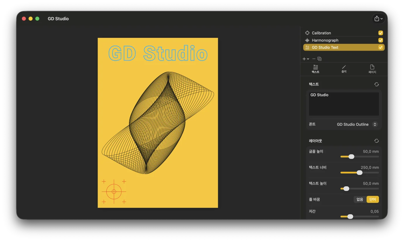Select the Harmonograph layer row
The height and width of the screenshot is (241, 404).
coord(344,40)
